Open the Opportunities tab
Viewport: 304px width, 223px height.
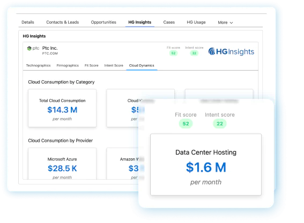pyautogui.click(x=103, y=22)
